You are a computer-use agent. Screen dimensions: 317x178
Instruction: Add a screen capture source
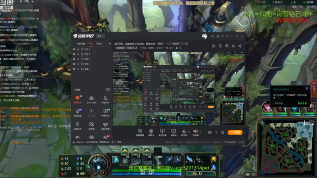point(140,133)
